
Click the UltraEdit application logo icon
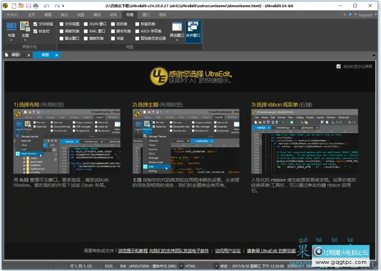5,5
